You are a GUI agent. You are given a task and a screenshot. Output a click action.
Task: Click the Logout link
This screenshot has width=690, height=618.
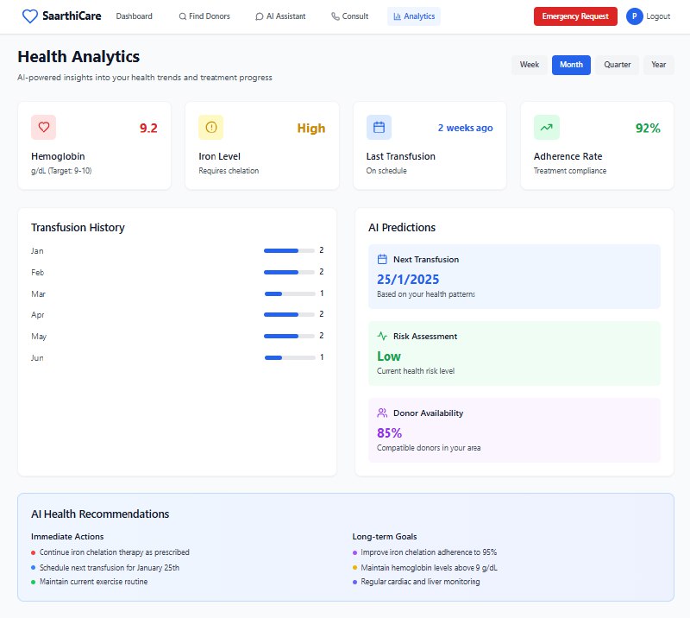658,16
